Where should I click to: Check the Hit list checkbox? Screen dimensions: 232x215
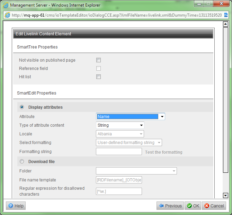[99, 77]
